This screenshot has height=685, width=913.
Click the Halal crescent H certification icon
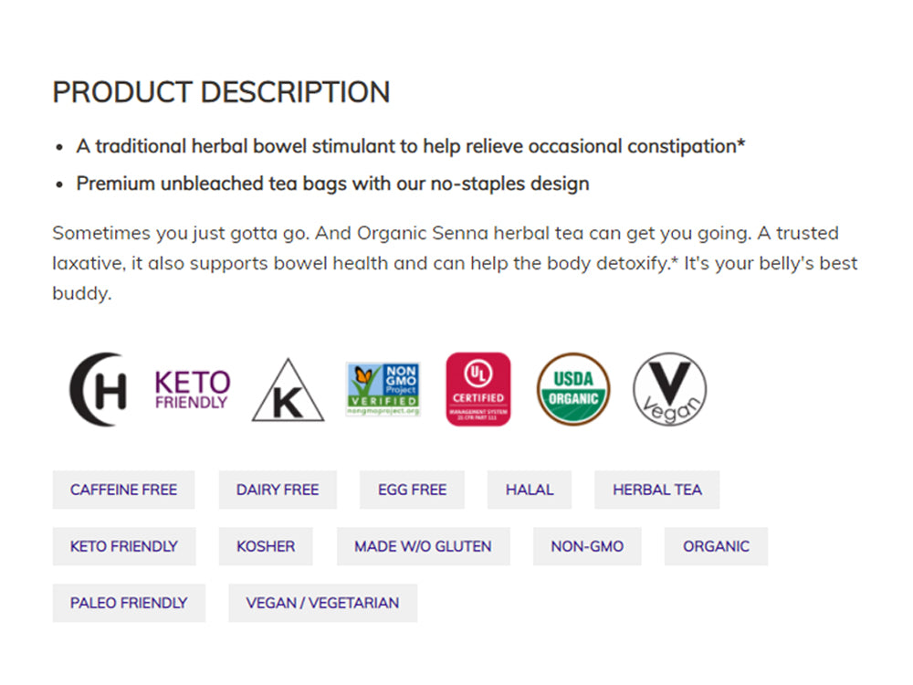(99, 389)
